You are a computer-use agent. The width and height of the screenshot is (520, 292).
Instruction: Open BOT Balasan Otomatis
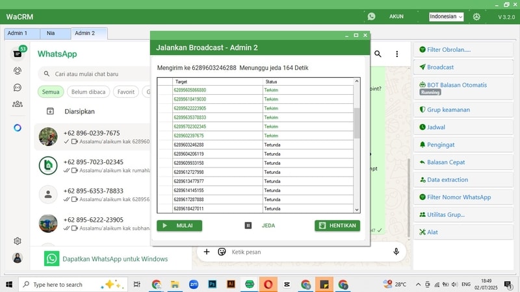coord(463,88)
